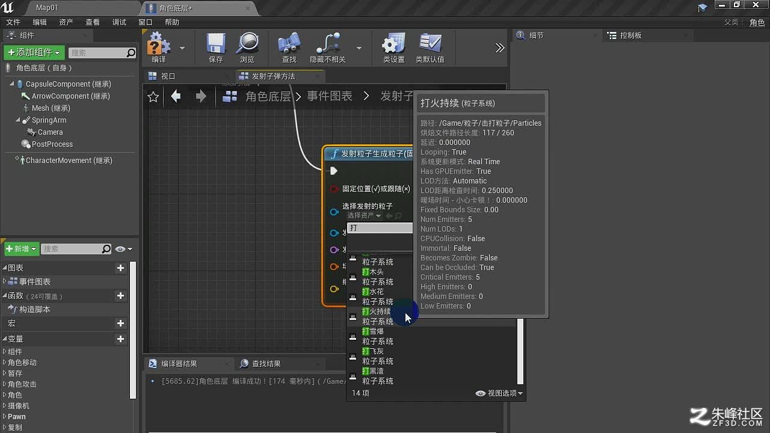Viewport: 770px width, 433px height.
Task: Click the Save (保存) toolbar icon
Action: (216, 44)
